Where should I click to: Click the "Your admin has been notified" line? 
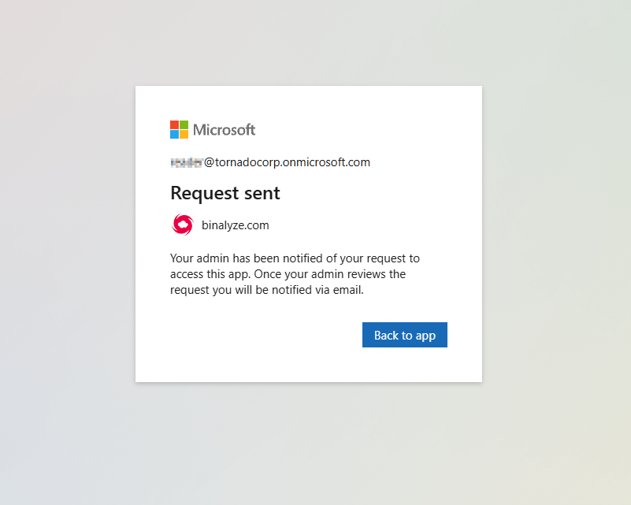point(295,258)
